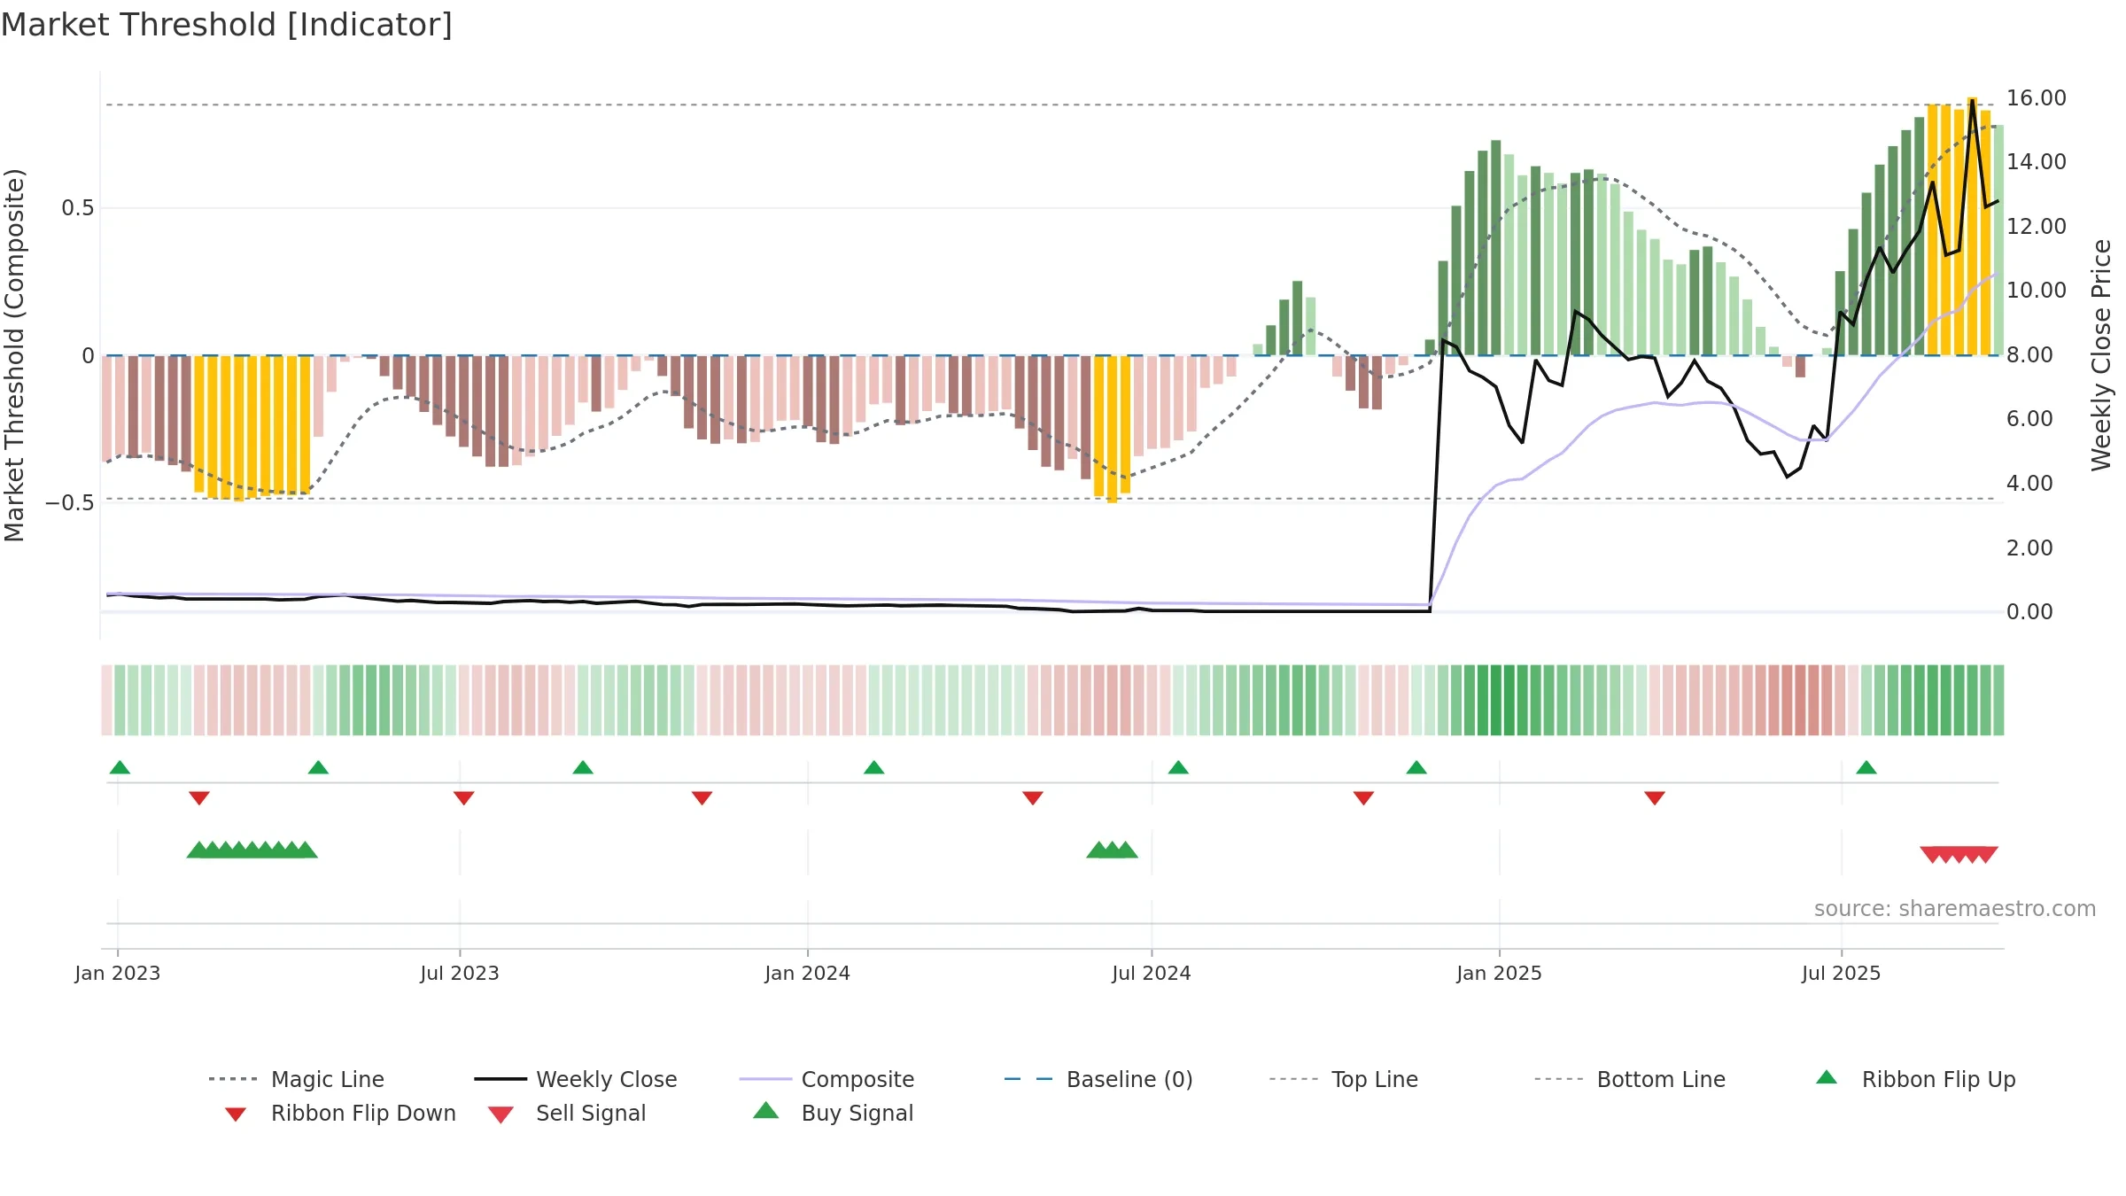Click the 14.00 price axis label

(x=2037, y=162)
